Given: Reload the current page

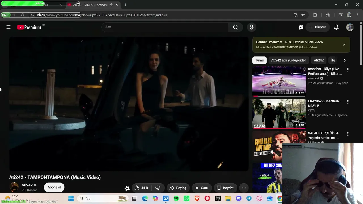Looking at the screenshot, I should [x=22, y=15].
